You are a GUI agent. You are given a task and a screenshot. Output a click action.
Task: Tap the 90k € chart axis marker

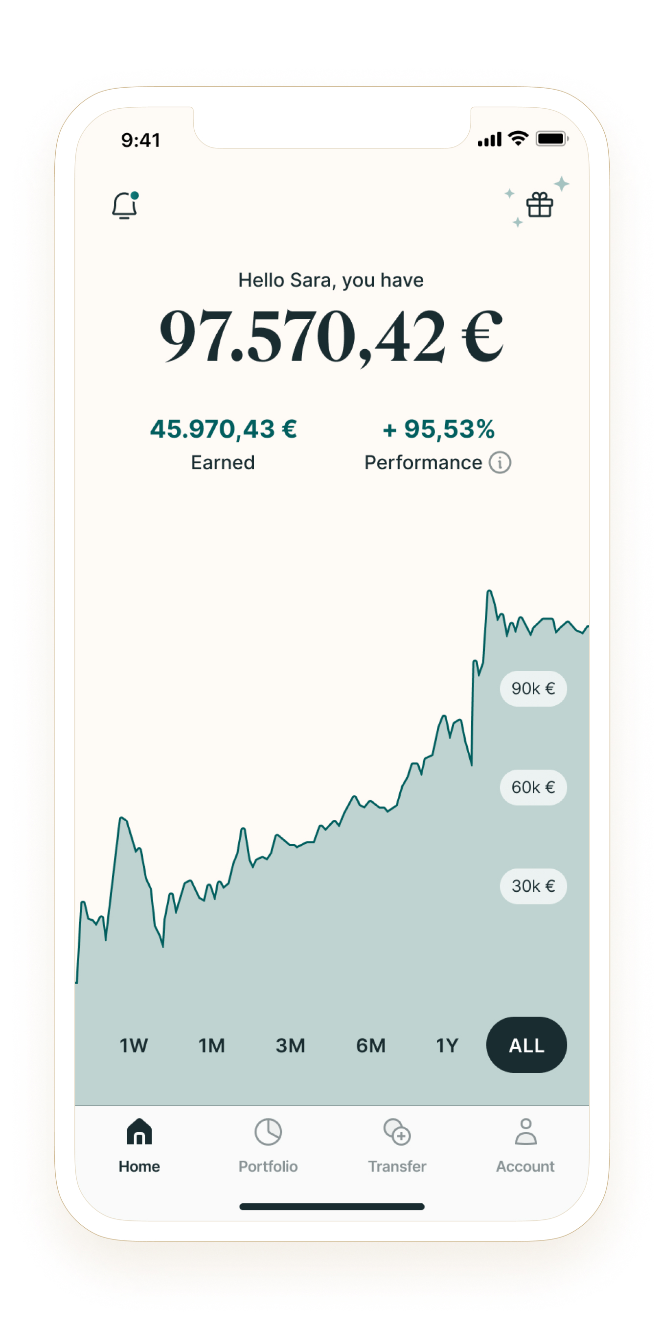pyautogui.click(x=533, y=688)
